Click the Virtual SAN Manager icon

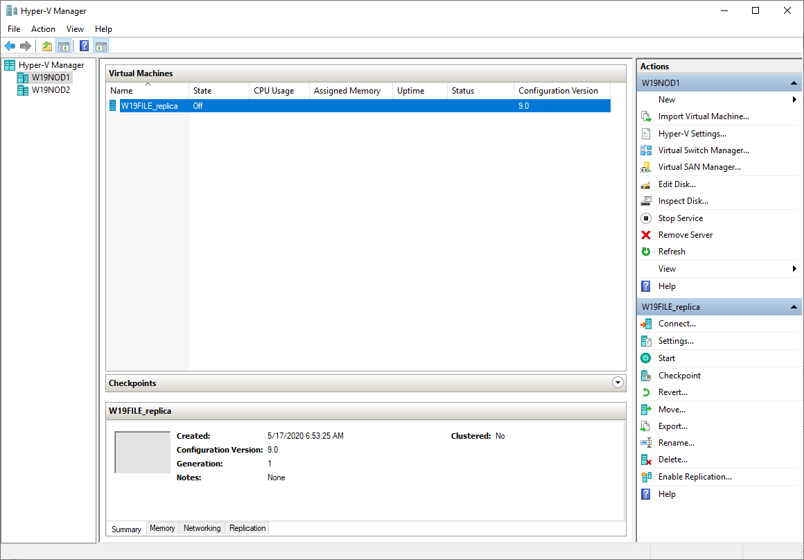click(x=646, y=167)
